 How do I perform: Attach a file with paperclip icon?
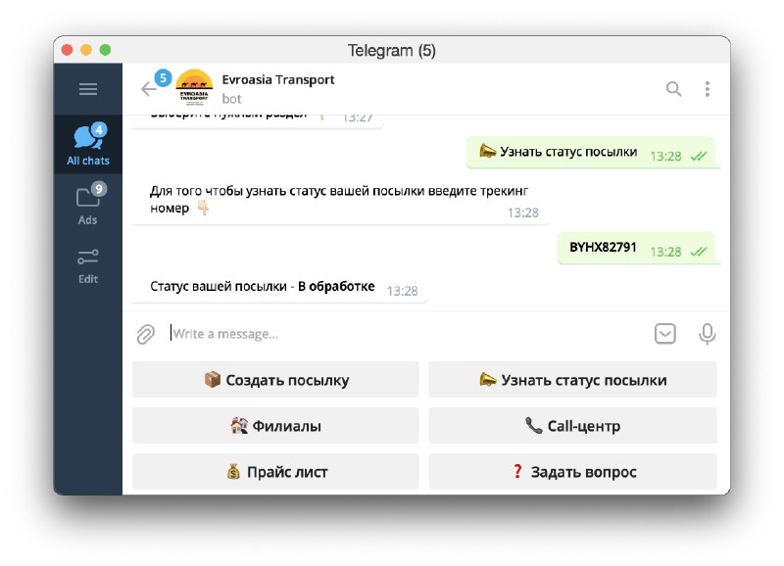tap(146, 334)
